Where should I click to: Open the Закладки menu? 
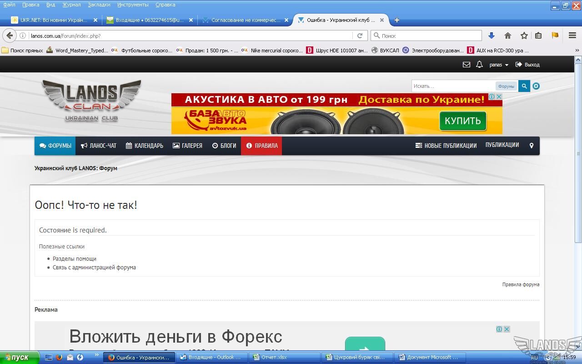pyautogui.click(x=99, y=5)
